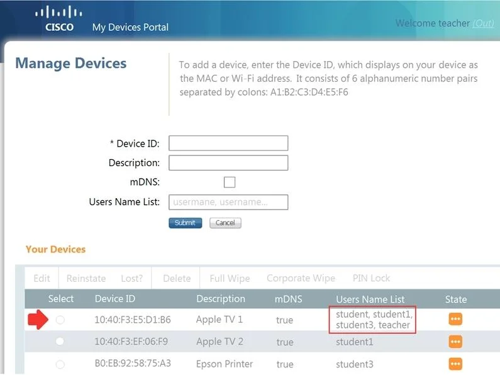Click device ID 10:40:F3:E5:D1:B6

pos(133,320)
